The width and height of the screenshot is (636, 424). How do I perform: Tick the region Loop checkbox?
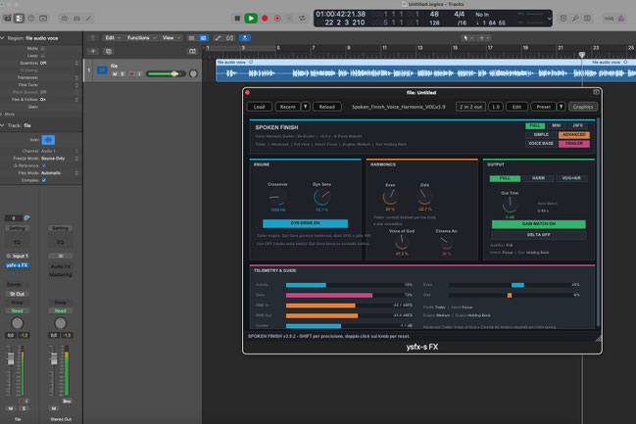(42, 56)
